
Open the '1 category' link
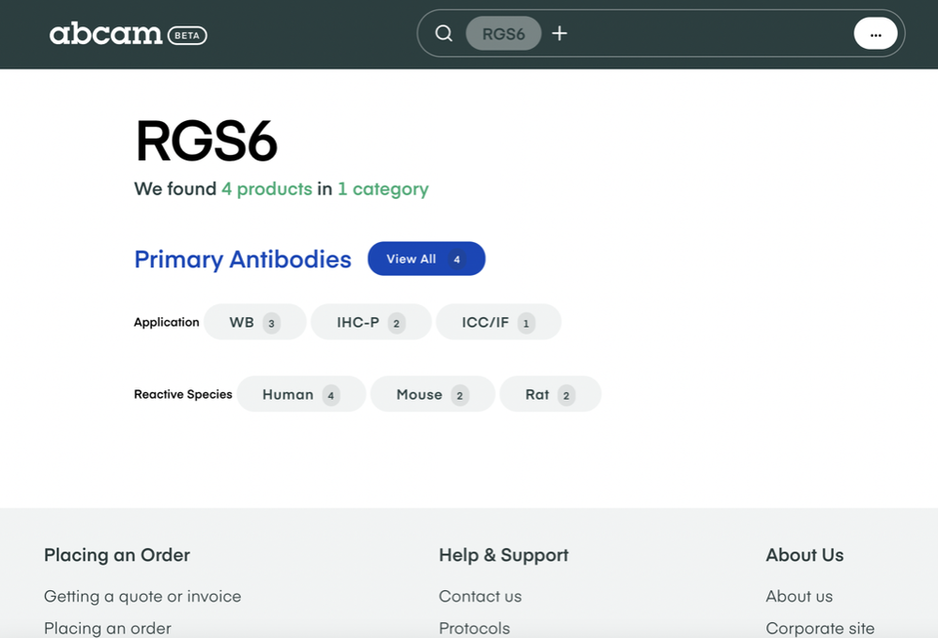pyautogui.click(x=383, y=190)
